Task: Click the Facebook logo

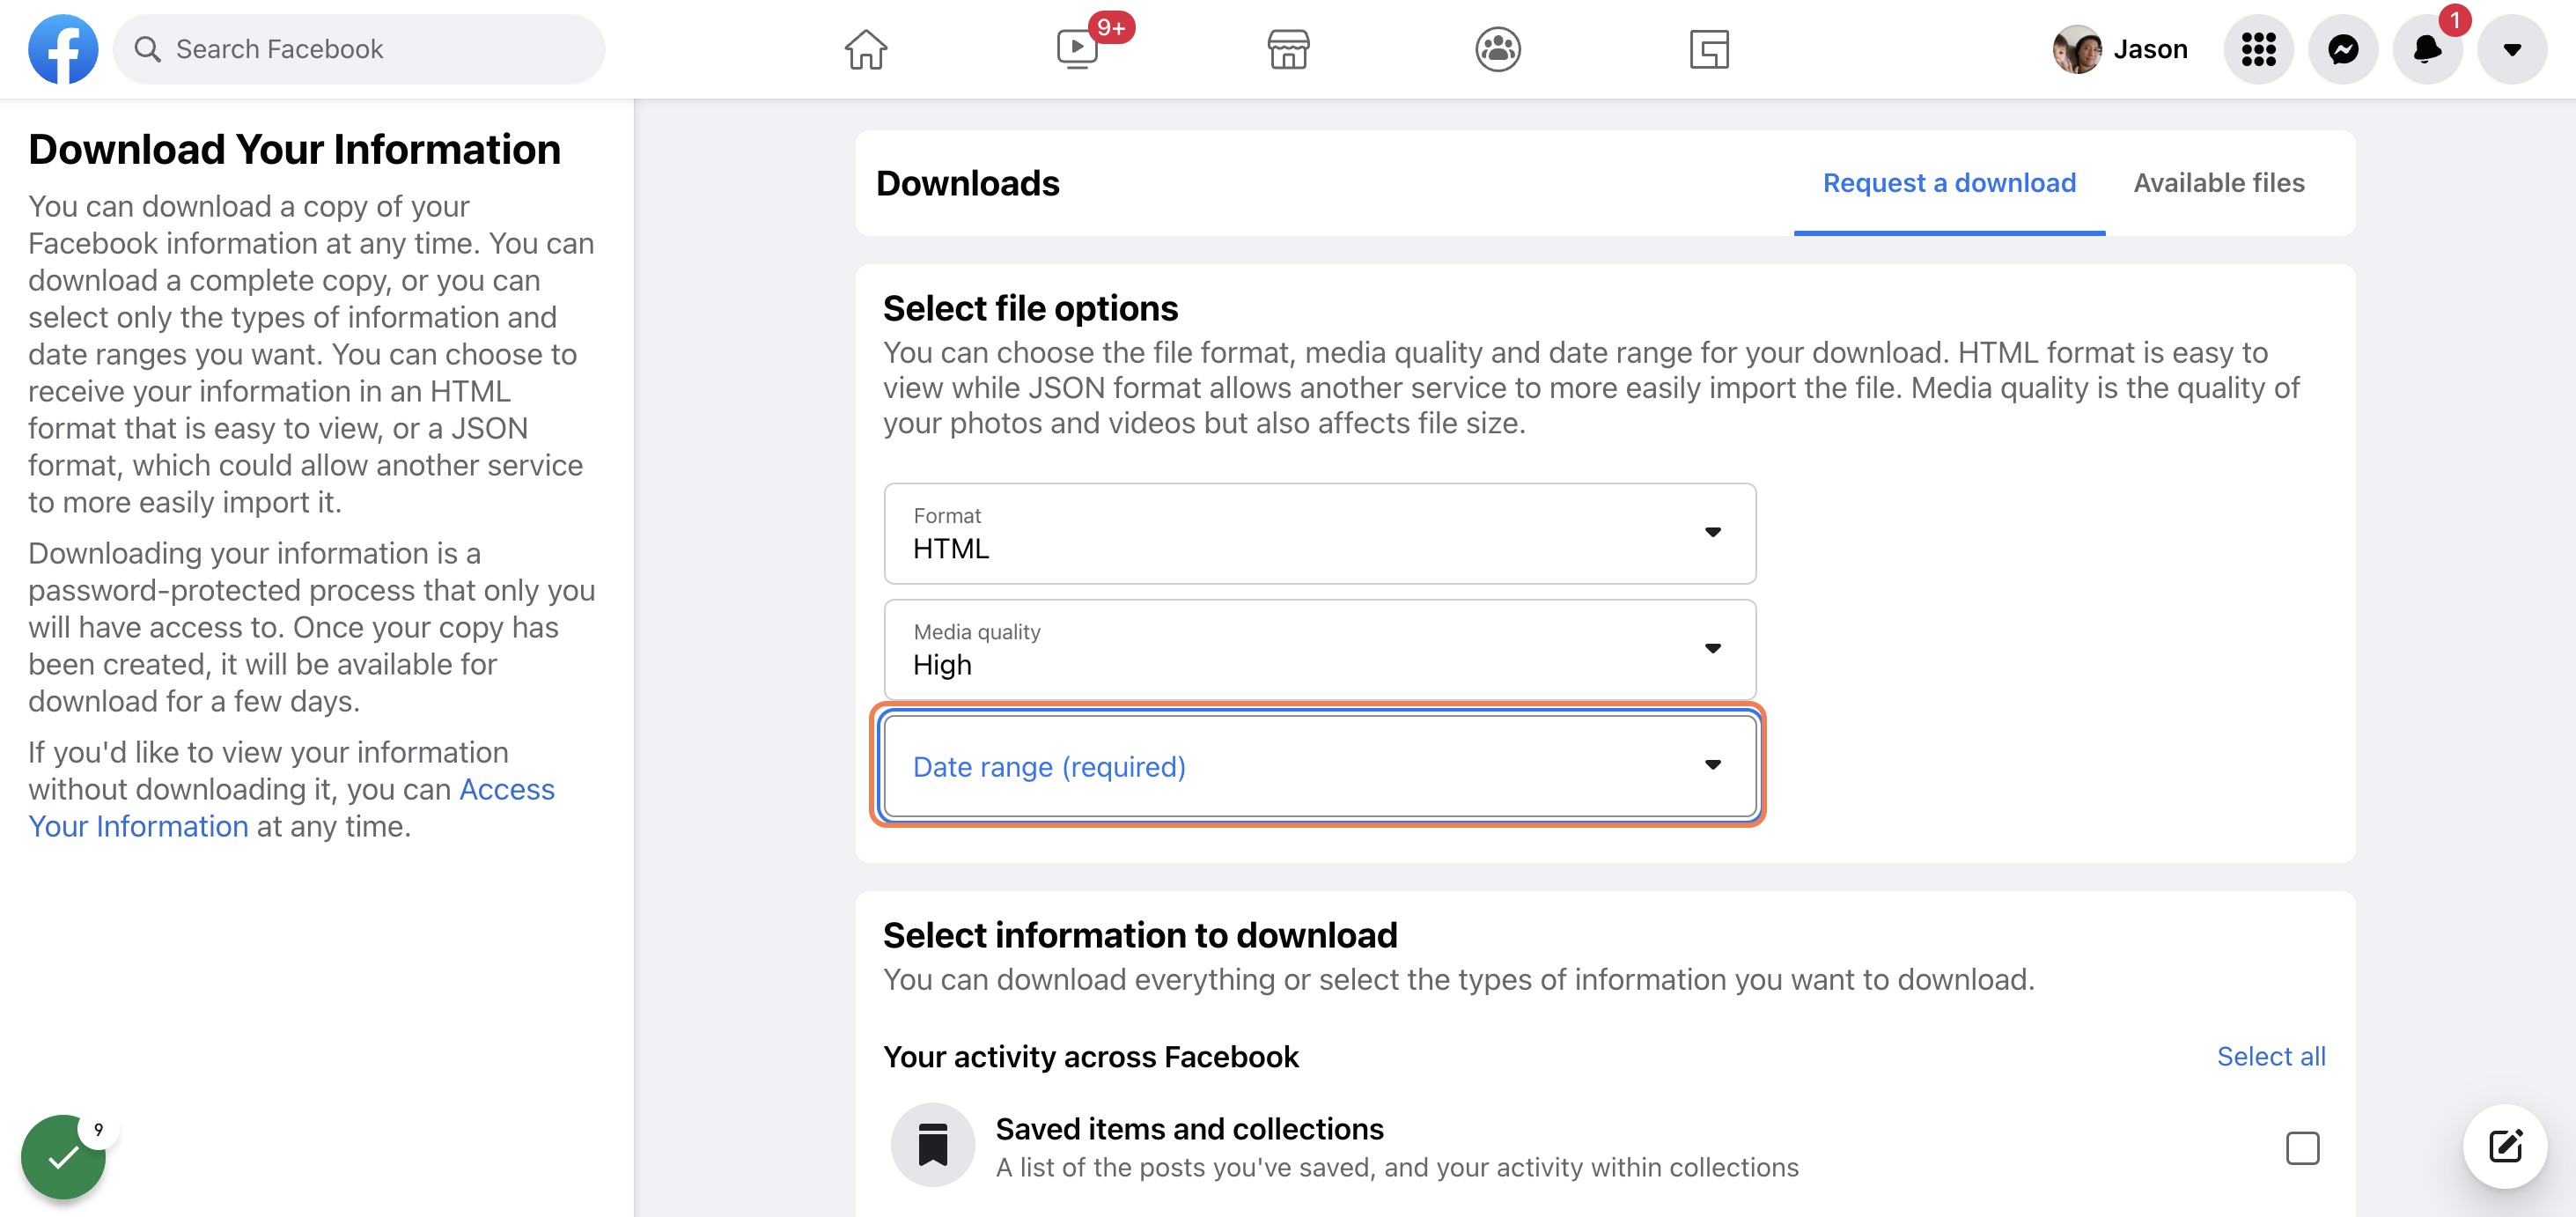Action: click(x=63, y=49)
